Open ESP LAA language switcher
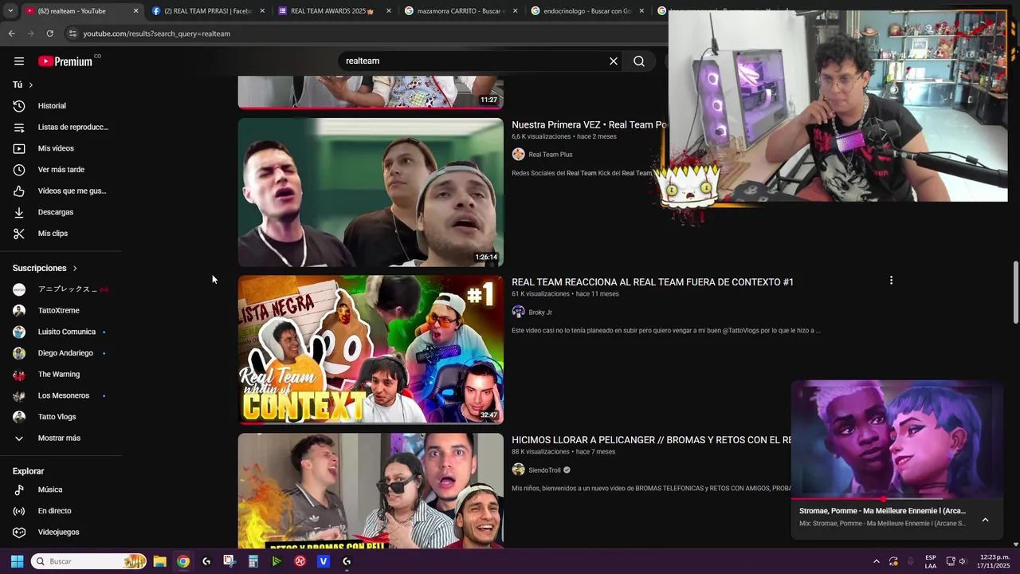The height and width of the screenshot is (574, 1020). tap(931, 561)
